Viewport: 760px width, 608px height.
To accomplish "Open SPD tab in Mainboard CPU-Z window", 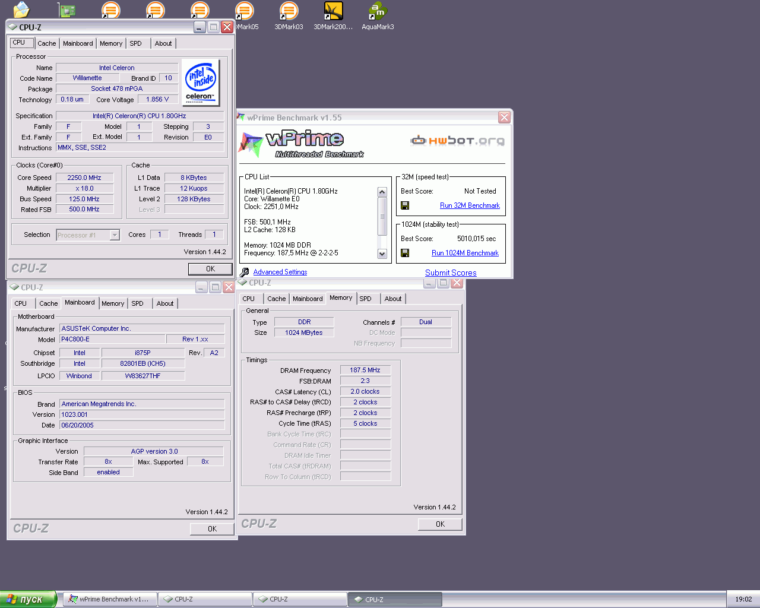I will click(x=138, y=303).
